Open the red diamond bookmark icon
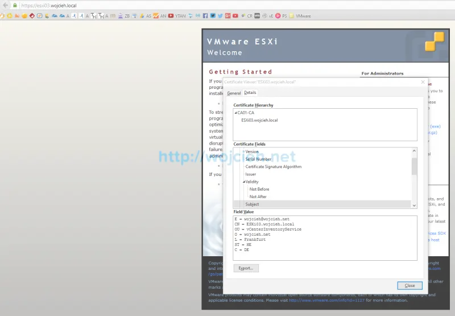Viewport: 455px width, 316px height. click(32, 16)
